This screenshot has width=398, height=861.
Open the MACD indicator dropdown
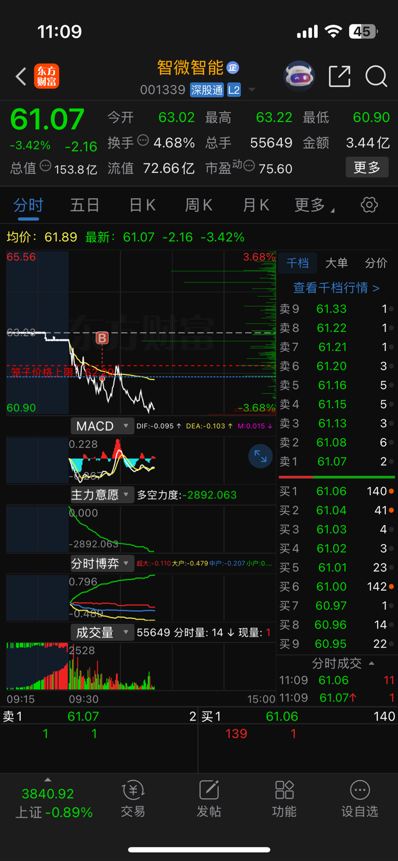coord(102,426)
